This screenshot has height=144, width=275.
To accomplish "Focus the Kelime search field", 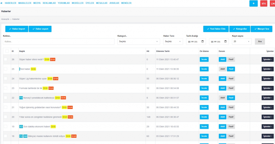I will point(58,42).
